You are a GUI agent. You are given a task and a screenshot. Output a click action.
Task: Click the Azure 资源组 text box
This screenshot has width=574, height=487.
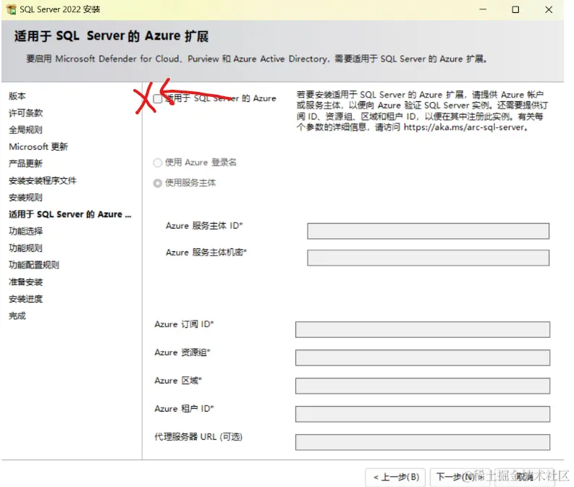tap(423, 358)
